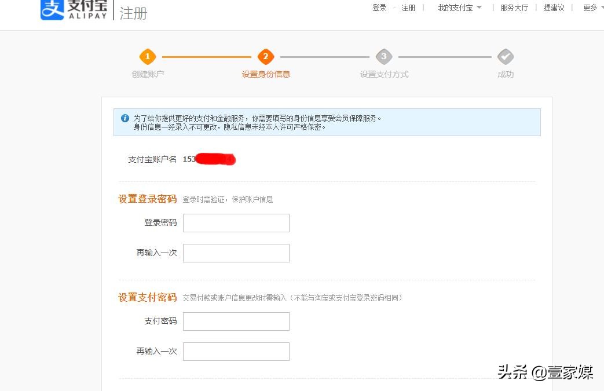Image resolution: width=604 pixels, height=391 pixels.
Task: Select 提建议 in the header menu
Action: point(554,8)
